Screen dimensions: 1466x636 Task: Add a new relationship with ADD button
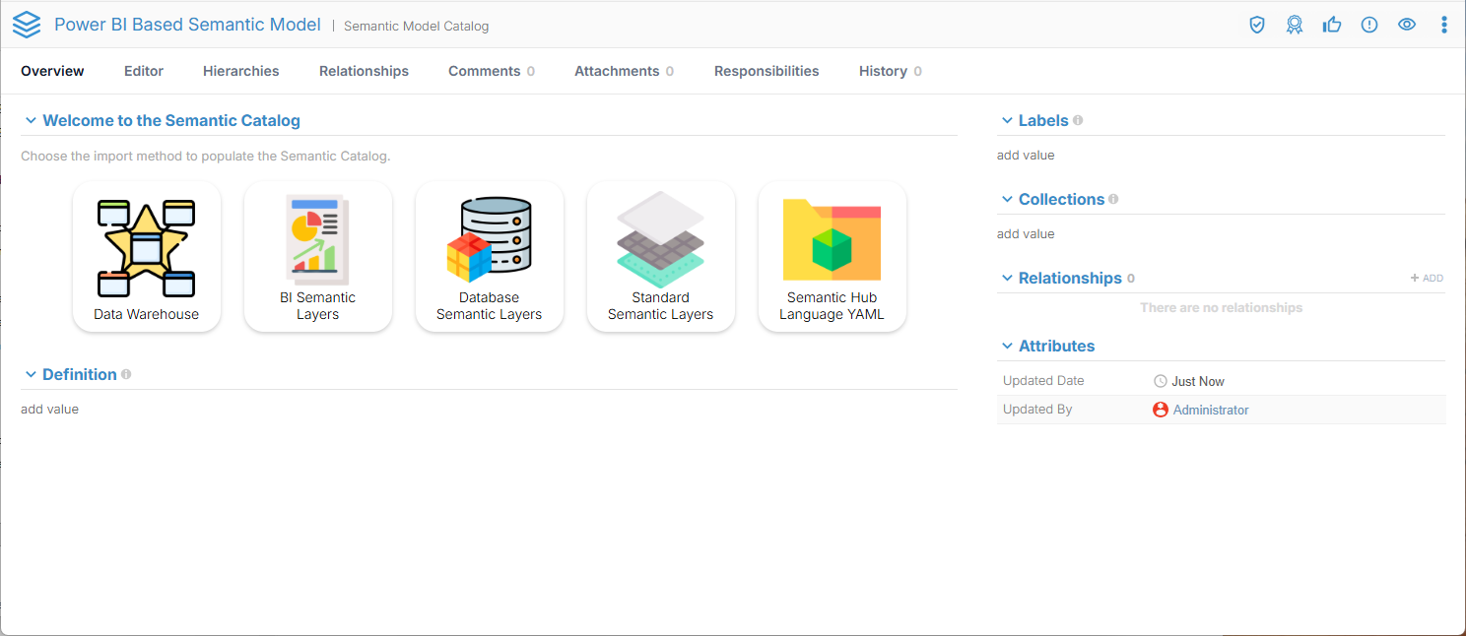[x=1427, y=279]
